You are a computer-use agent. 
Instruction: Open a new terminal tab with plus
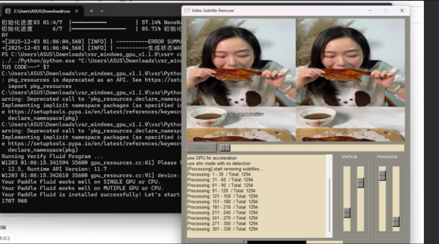click(91, 11)
